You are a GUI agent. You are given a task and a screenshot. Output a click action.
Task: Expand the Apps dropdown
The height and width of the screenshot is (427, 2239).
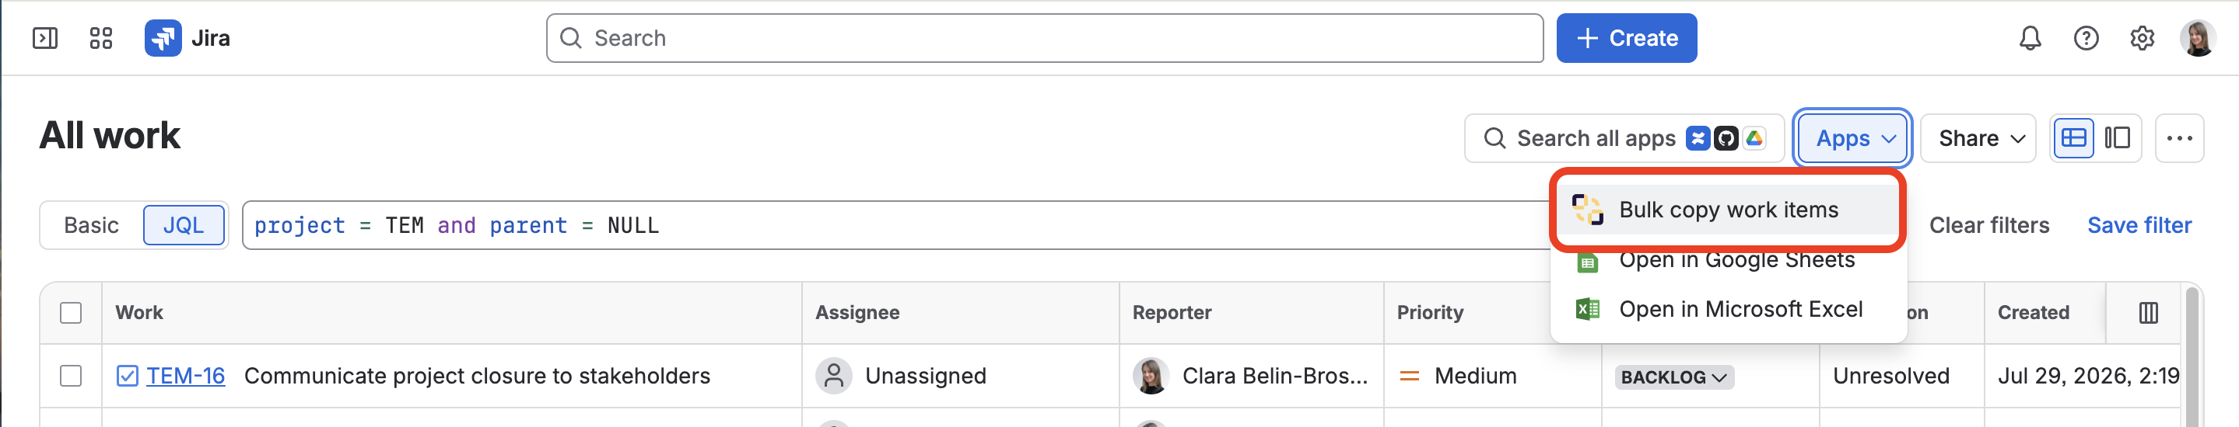pyautogui.click(x=1852, y=138)
